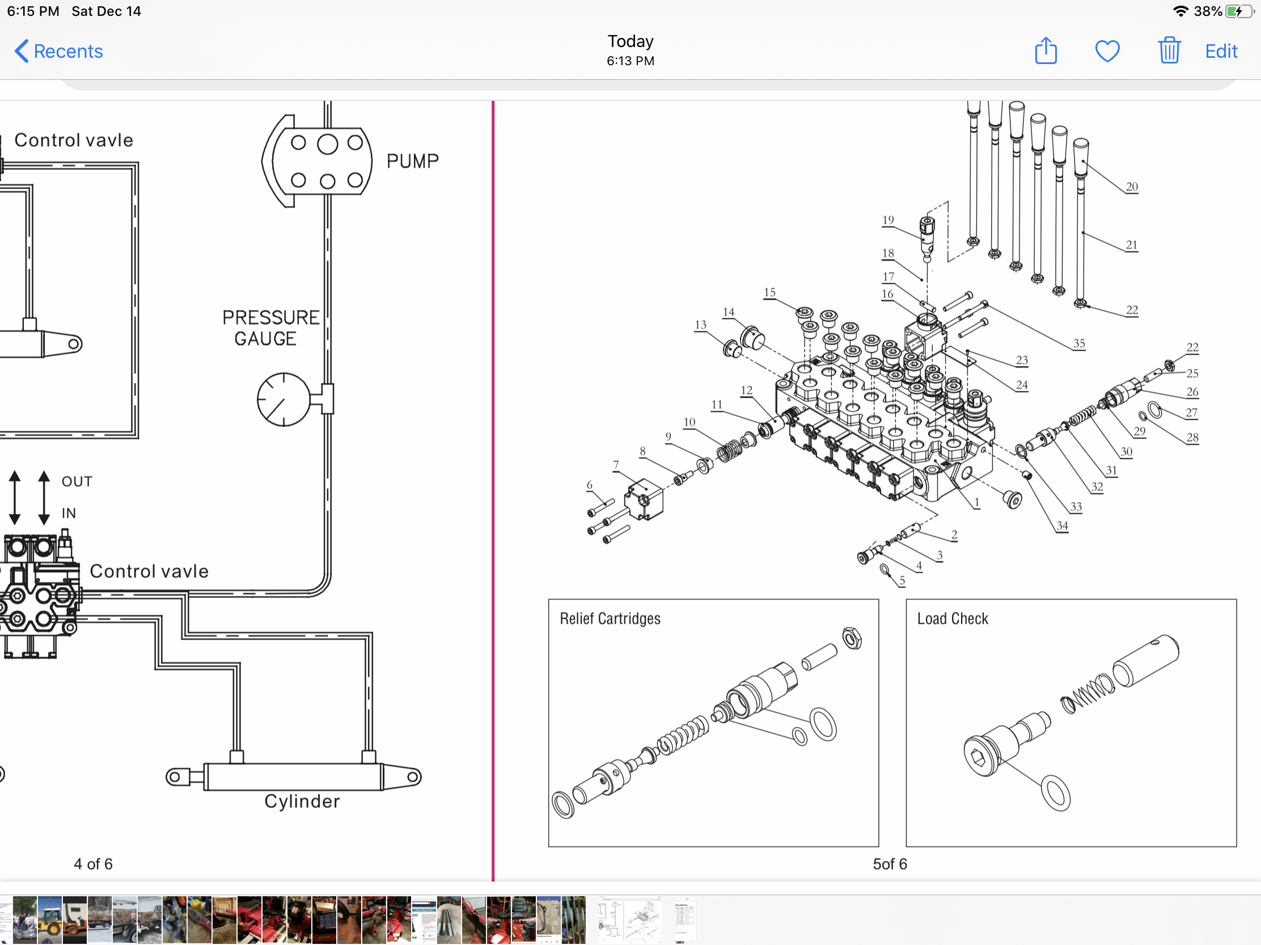Tap the battery indicator icon
The height and width of the screenshot is (945, 1261).
pyautogui.click(x=1239, y=11)
